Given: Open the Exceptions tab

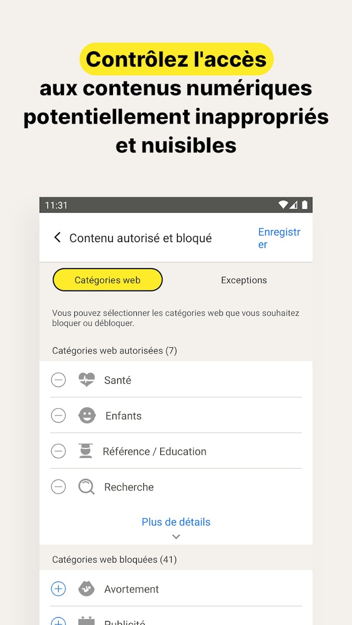Looking at the screenshot, I should click(244, 280).
